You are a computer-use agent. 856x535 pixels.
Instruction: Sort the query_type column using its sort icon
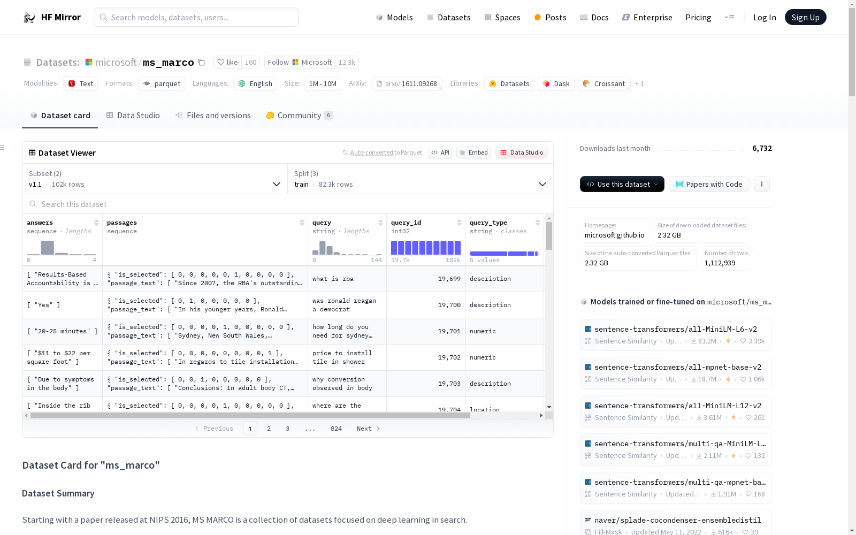click(538, 223)
